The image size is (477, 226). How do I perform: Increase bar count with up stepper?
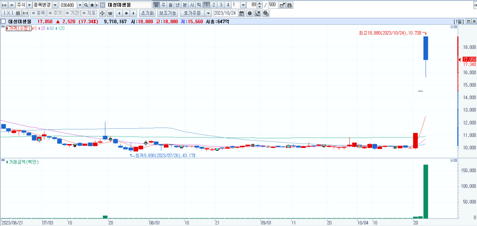coord(260,3)
